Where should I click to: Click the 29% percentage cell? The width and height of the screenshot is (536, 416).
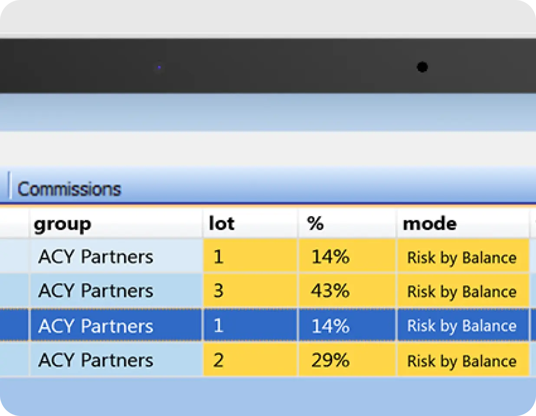[x=330, y=360]
